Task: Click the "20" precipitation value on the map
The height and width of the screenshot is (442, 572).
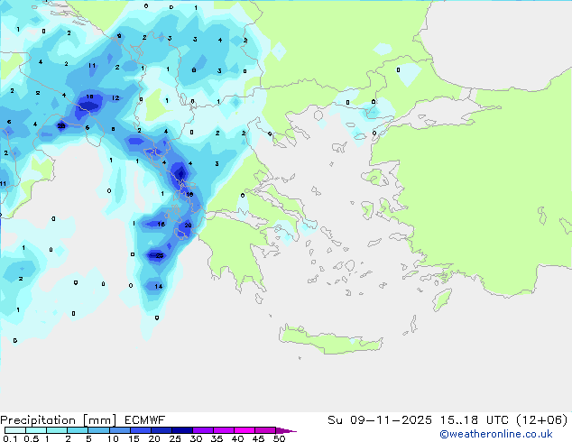Action: (x=188, y=225)
